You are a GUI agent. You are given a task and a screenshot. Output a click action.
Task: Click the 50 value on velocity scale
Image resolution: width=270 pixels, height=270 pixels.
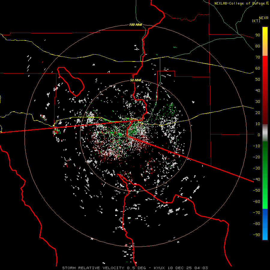tap(258, 79)
